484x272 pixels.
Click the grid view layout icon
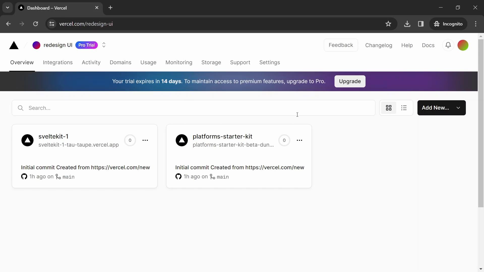389,108
